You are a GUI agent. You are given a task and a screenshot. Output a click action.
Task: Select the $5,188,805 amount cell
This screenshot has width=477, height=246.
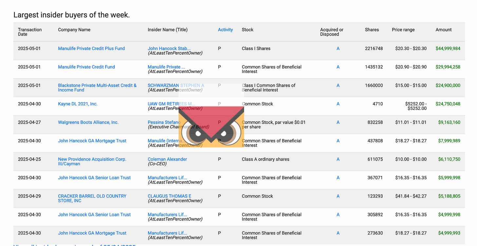(449, 196)
